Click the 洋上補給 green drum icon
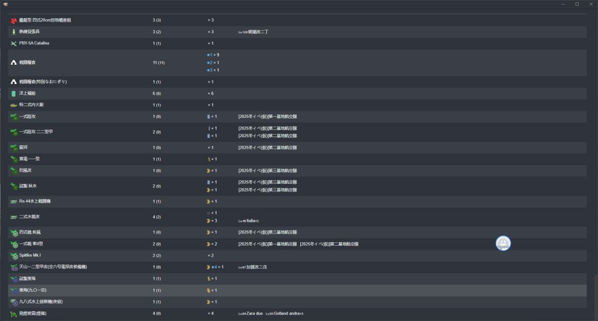The height and width of the screenshot is (321, 598). (x=14, y=93)
